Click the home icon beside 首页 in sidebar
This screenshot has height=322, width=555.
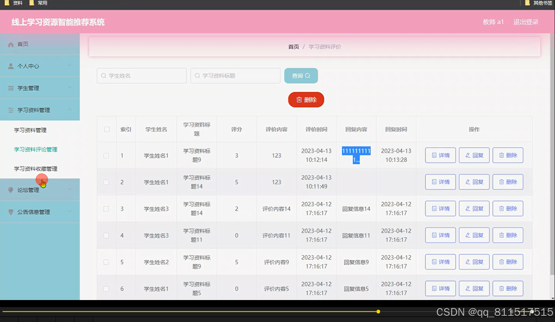click(x=11, y=44)
